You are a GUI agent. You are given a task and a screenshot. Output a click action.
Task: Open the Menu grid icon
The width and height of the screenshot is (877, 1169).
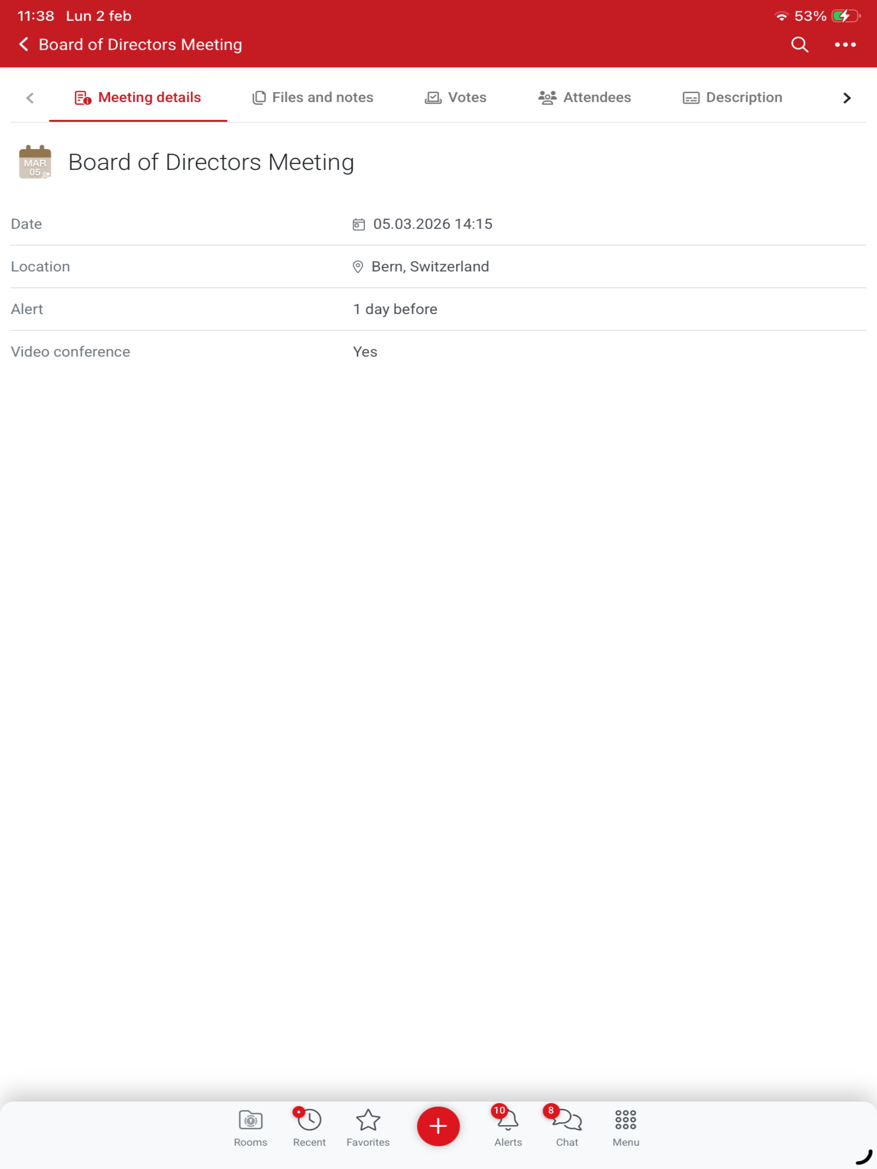626,1128
